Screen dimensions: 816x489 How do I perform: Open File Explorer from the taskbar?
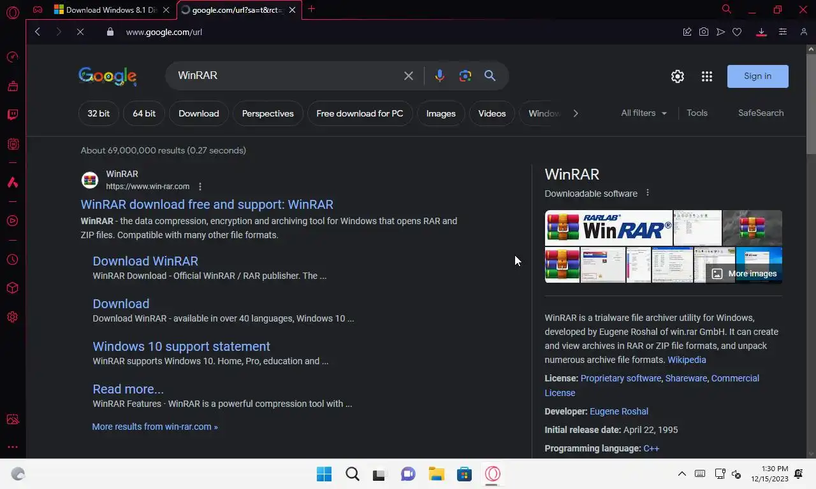437,474
